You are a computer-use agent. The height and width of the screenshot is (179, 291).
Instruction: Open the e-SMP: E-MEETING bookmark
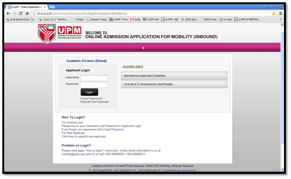tap(246, 19)
